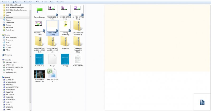Open Gary Goude user folder
This screenshot has width=211, height=111.
(9, 28)
